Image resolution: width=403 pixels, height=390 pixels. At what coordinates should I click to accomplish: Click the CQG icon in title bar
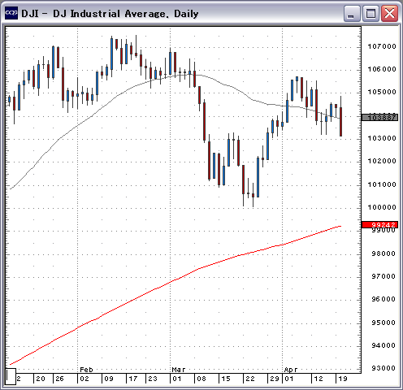pos(11,13)
